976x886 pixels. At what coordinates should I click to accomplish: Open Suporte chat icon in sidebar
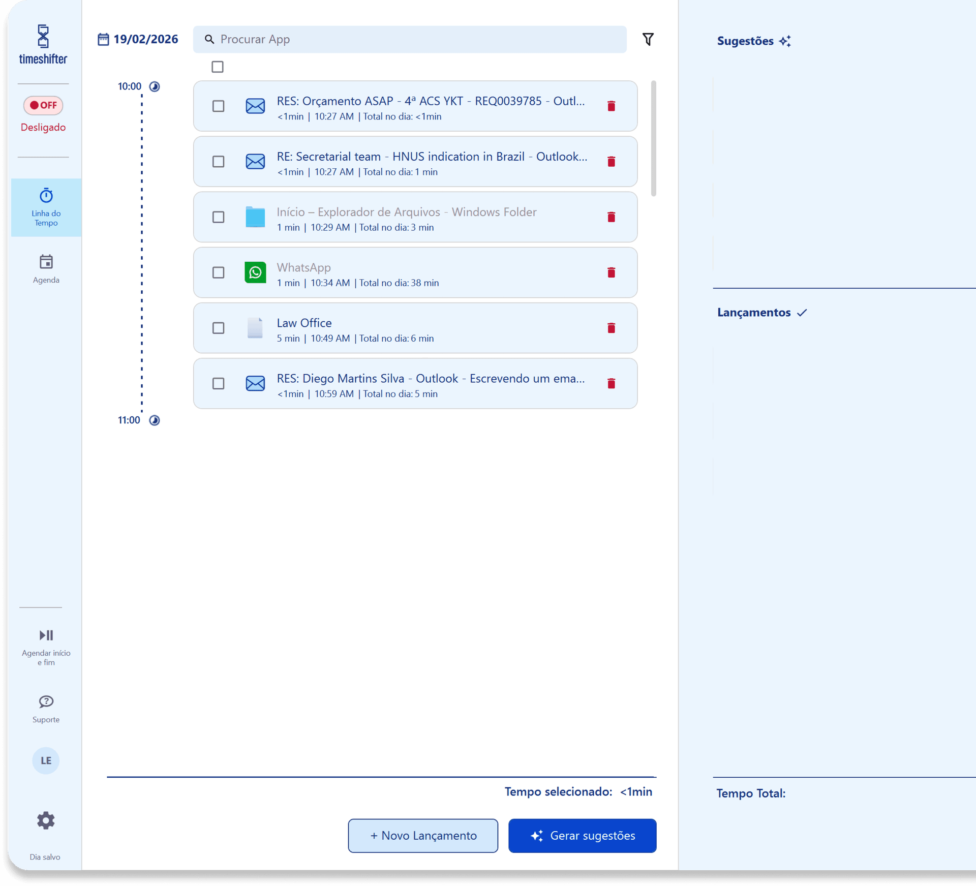point(46,702)
